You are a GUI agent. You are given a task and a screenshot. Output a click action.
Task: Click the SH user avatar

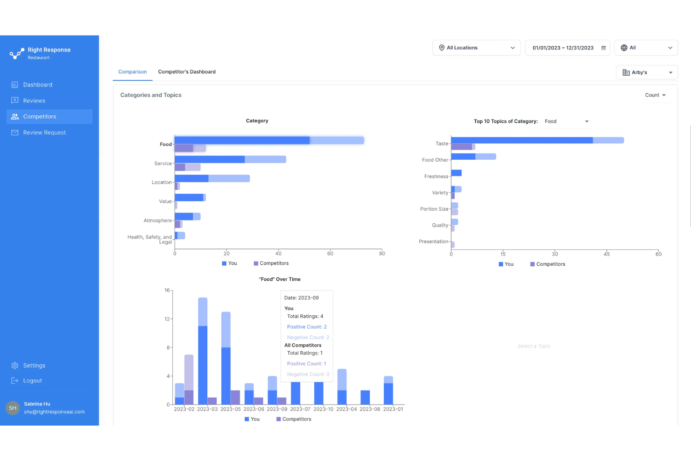coord(12,408)
